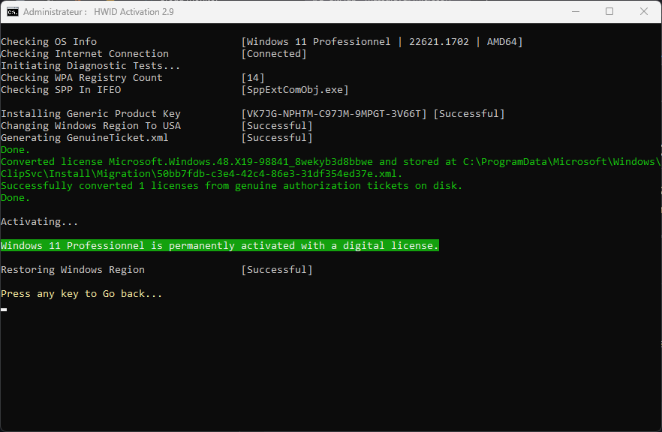Click the '[Windows 11 Professionnel | 22621.1702 | AMD64]' value
The image size is (662, 432).
pos(381,42)
